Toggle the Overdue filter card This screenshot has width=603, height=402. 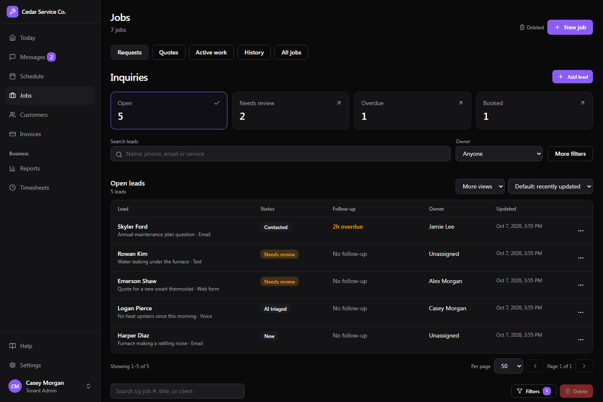[412, 111]
